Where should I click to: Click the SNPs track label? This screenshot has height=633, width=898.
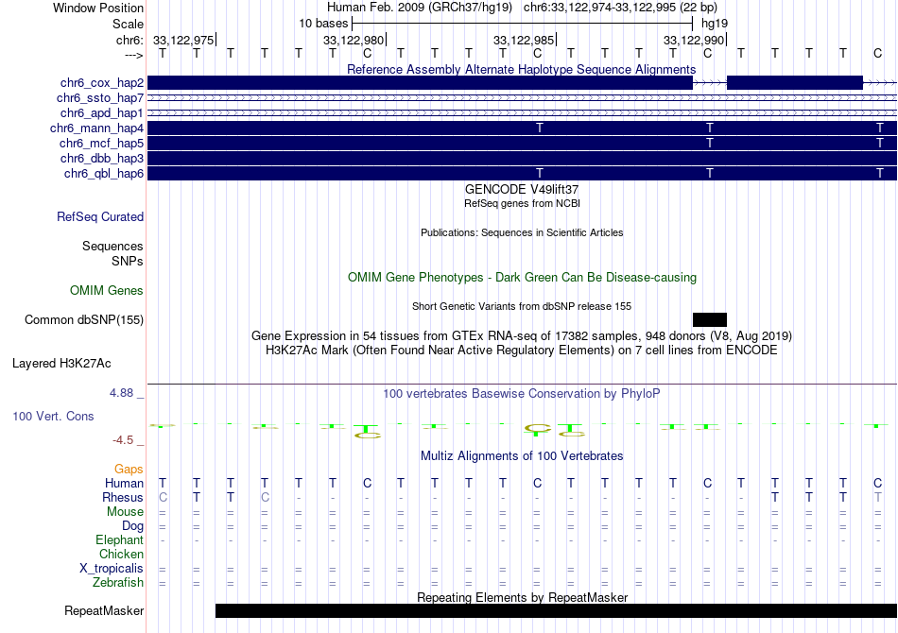point(128,261)
